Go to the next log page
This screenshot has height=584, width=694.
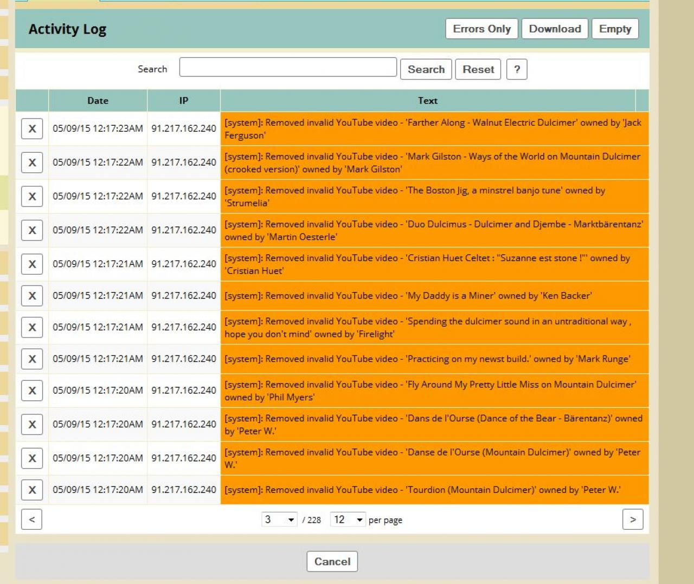[x=632, y=520]
